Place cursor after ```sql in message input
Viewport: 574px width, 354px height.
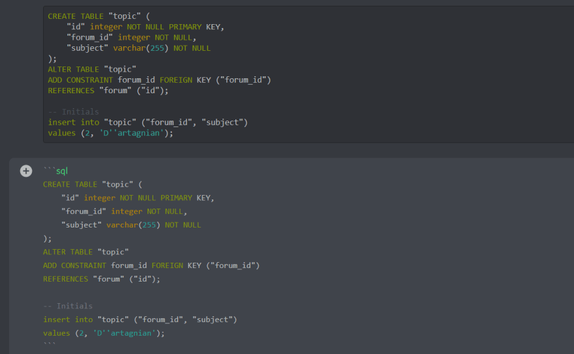(x=68, y=171)
